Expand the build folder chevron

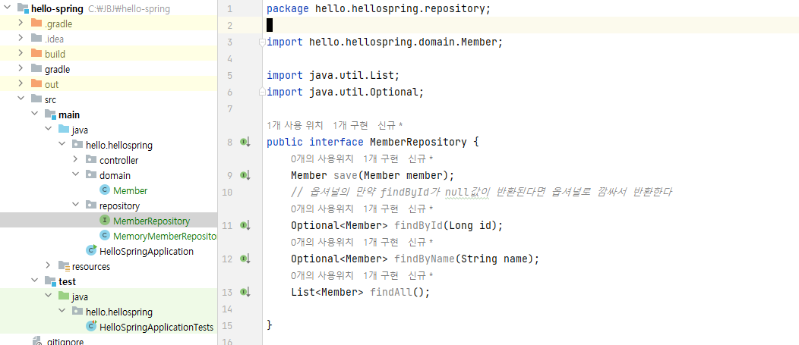click(21, 53)
